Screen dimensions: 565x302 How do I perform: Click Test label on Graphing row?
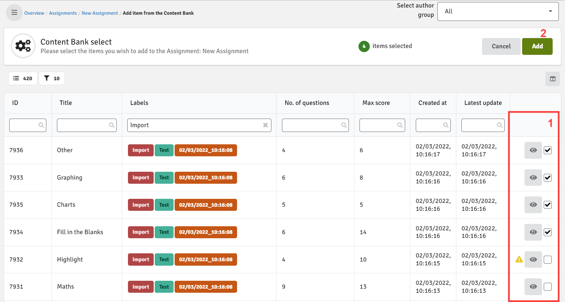click(164, 178)
